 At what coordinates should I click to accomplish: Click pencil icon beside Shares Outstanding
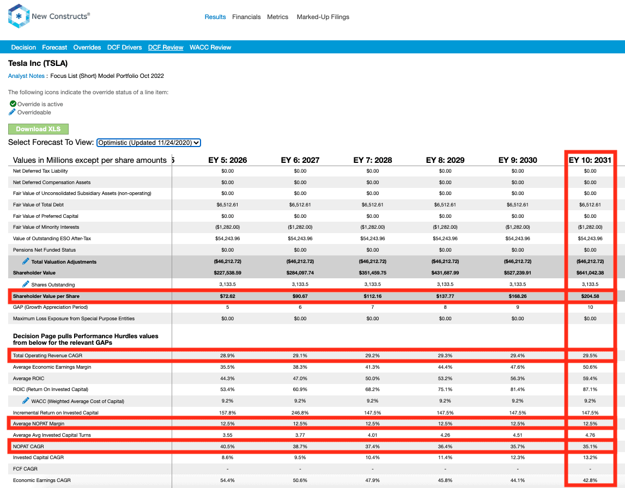pos(26,284)
